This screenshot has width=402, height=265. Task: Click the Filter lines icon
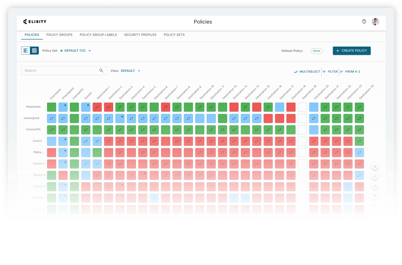click(324, 72)
